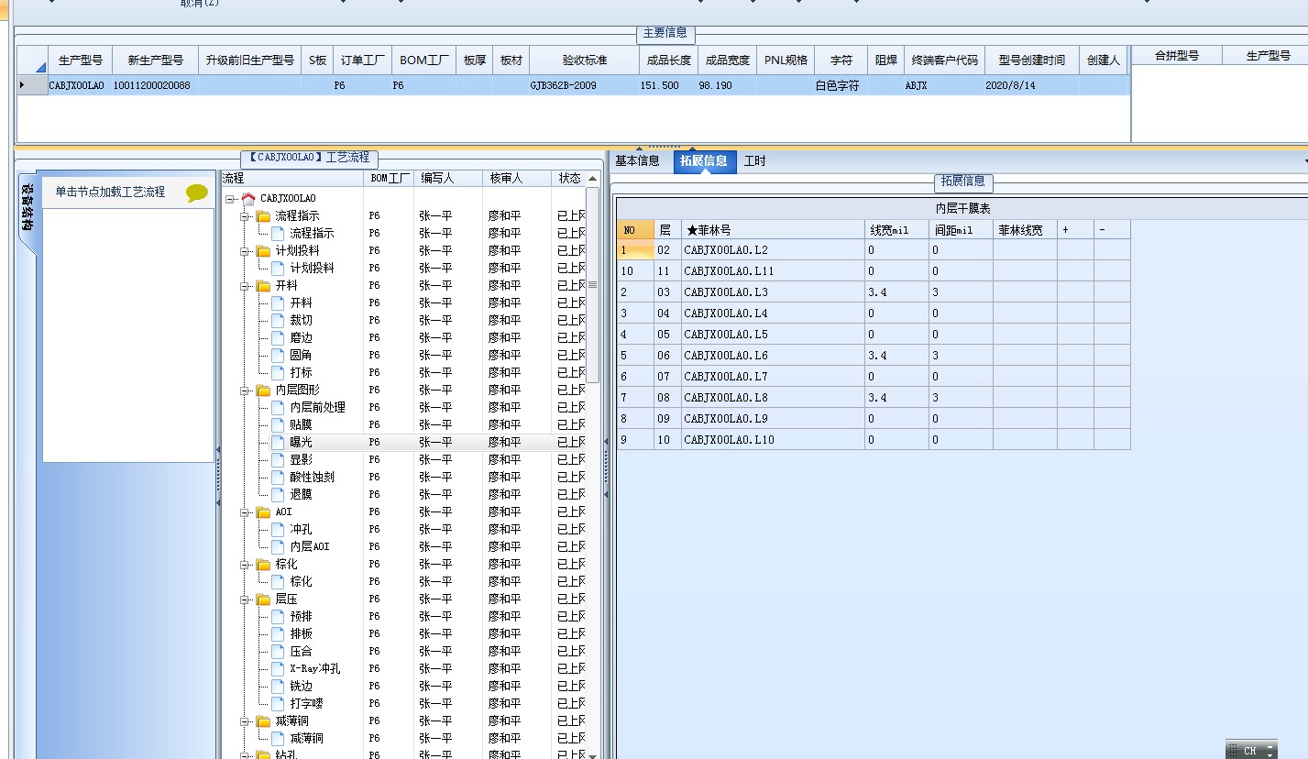Click the document icon beside 排板
The width and height of the screenshot is (1308, 759).
tap(278, 633)
